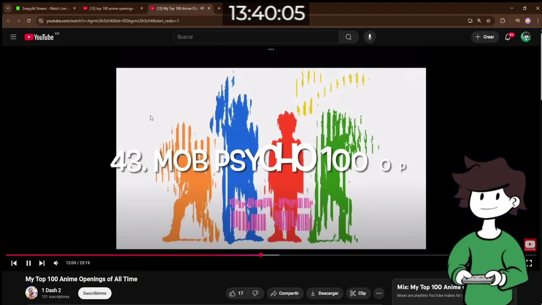
Task: Open the media controls icon
Action: [517, 21]
